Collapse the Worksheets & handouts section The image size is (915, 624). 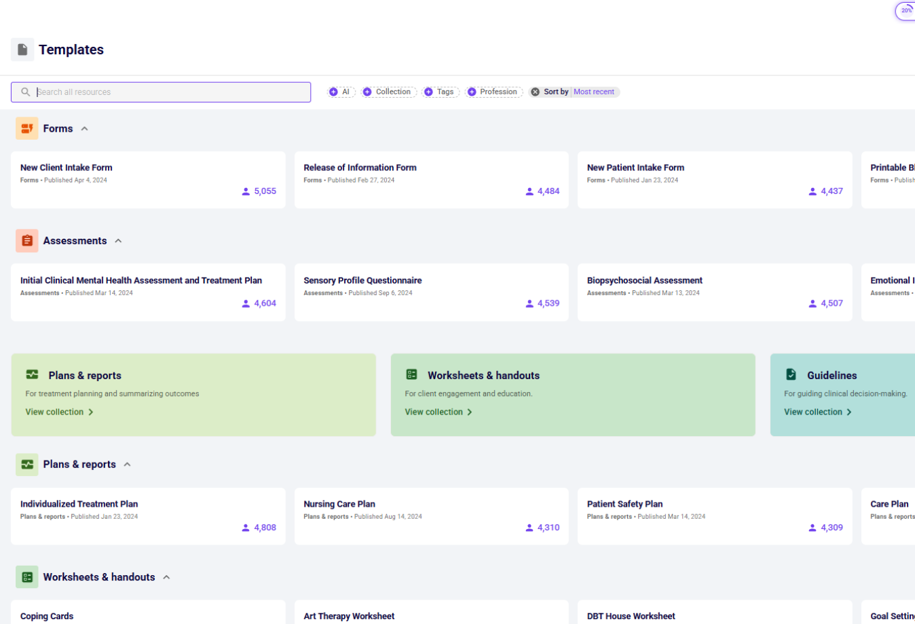[166, 577]
